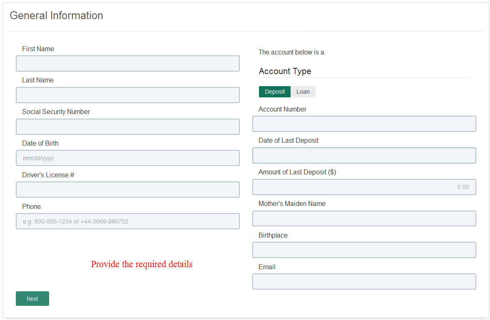Viewport: 490px width, 320px height.
Task: Switch account type to Loan
Action: (x=303, y=92)
